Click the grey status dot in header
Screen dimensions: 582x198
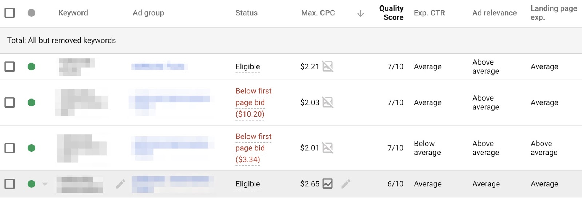[32, 13]
